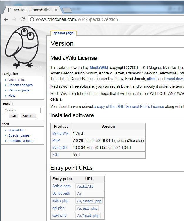Screen dimensions: 184x221
Task: Close the Version - ChocoballWiki tab
Action: tap(56, 10)
